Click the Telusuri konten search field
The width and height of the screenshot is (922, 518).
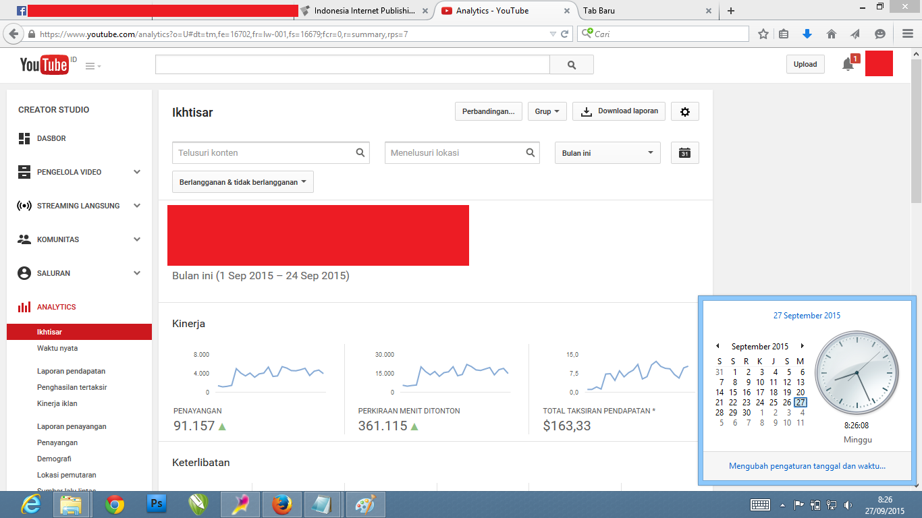click(x=263, y=153)
